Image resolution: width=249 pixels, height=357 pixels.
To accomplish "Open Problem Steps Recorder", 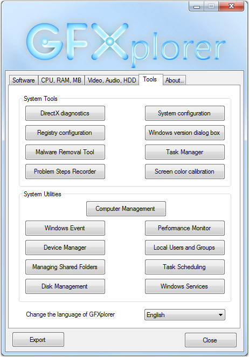I will [x=65, y=171].
